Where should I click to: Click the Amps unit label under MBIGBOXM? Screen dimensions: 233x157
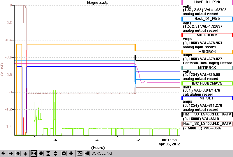click(188, 39)
